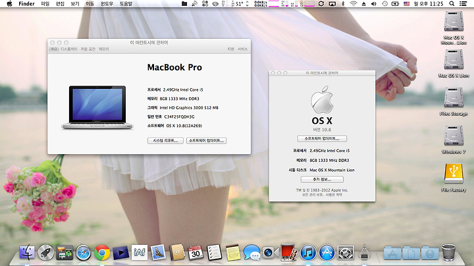Screen dimensions: 474x266
Task: Open the 파일 menu
Action: (45, 4)
